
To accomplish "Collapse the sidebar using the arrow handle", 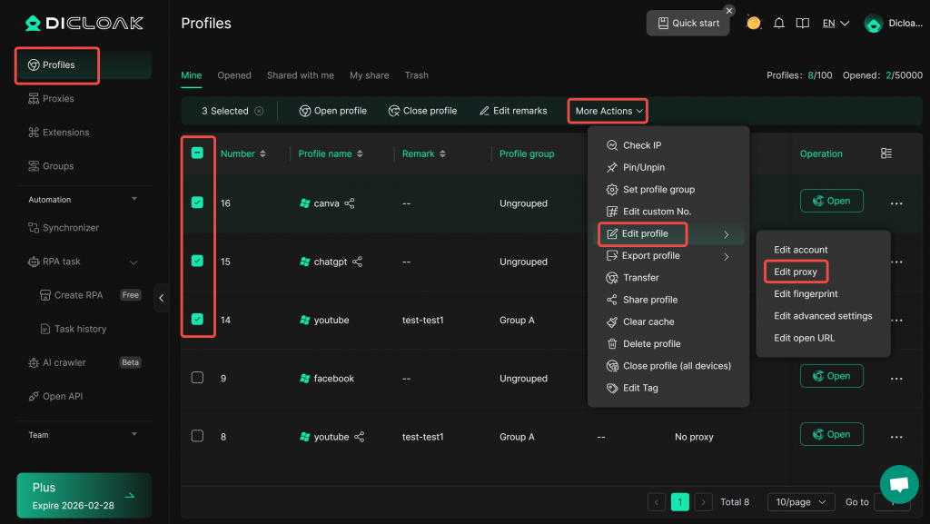I will coord(162,298).
